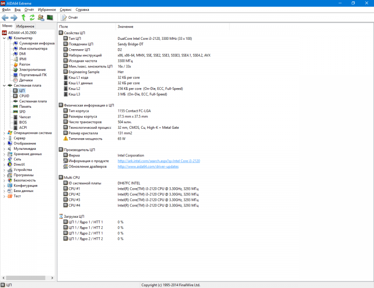374x288 pixels.
Task: Select Датчики (Sensors) in the tree
Action: [x=26, y=80]
